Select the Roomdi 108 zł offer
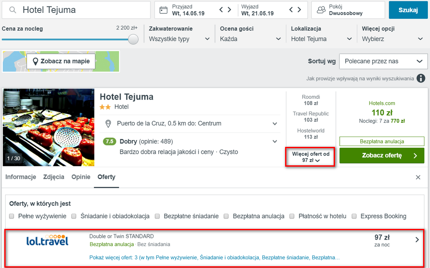Screen dimensions: 430x268 click(x=311, y=100)
